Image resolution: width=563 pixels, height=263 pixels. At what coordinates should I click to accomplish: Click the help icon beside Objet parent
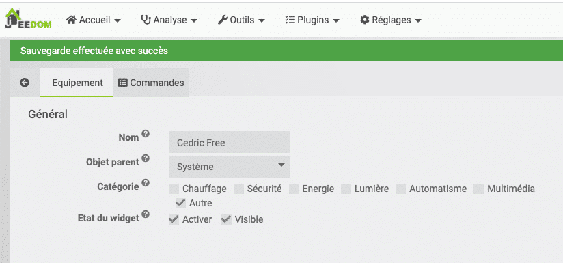145,158
